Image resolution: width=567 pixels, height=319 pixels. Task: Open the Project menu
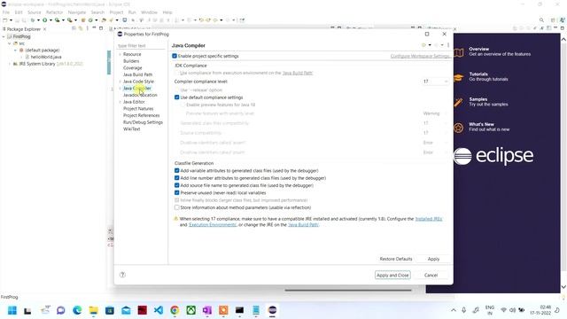(116, 12)
